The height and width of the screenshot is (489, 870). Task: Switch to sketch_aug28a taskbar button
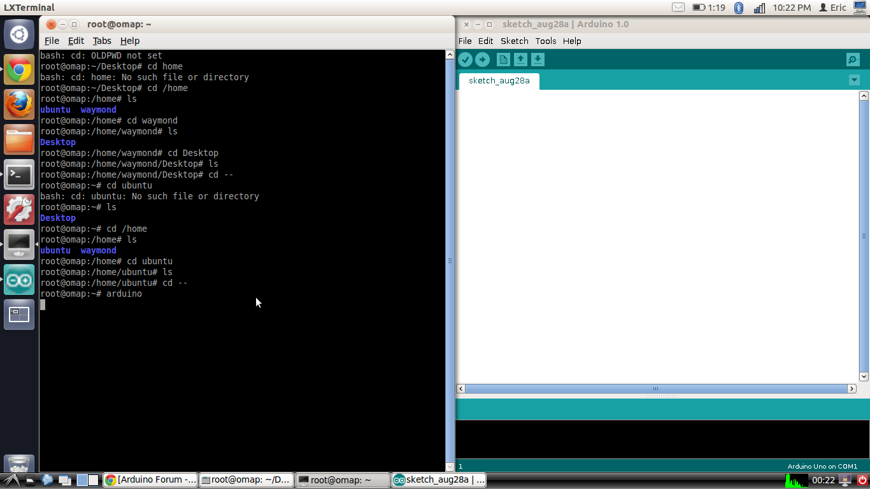[x=439, y=480]
